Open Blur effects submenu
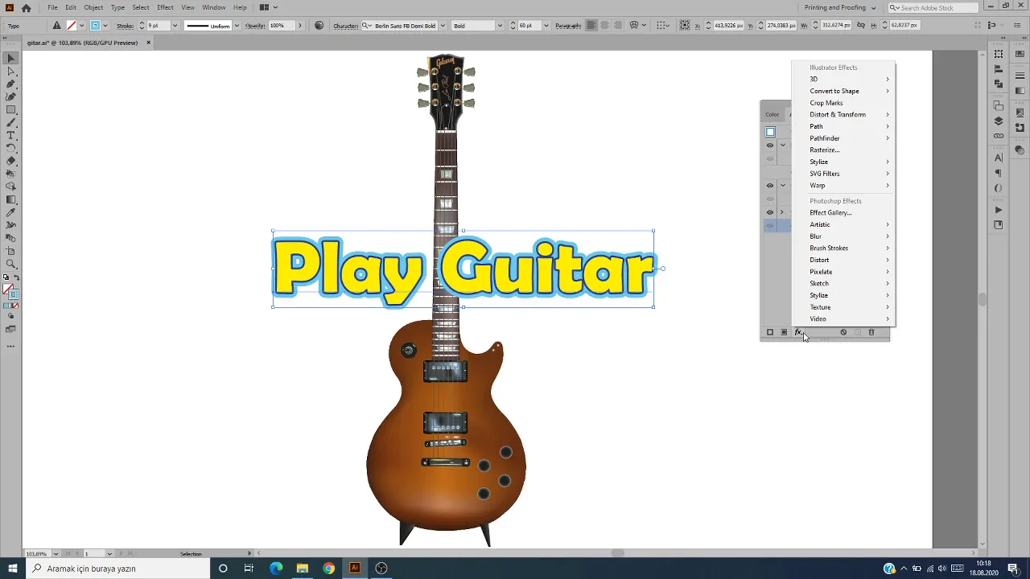Image resolution: width=1030 pixels, height=579 pixels. point(843,236)
